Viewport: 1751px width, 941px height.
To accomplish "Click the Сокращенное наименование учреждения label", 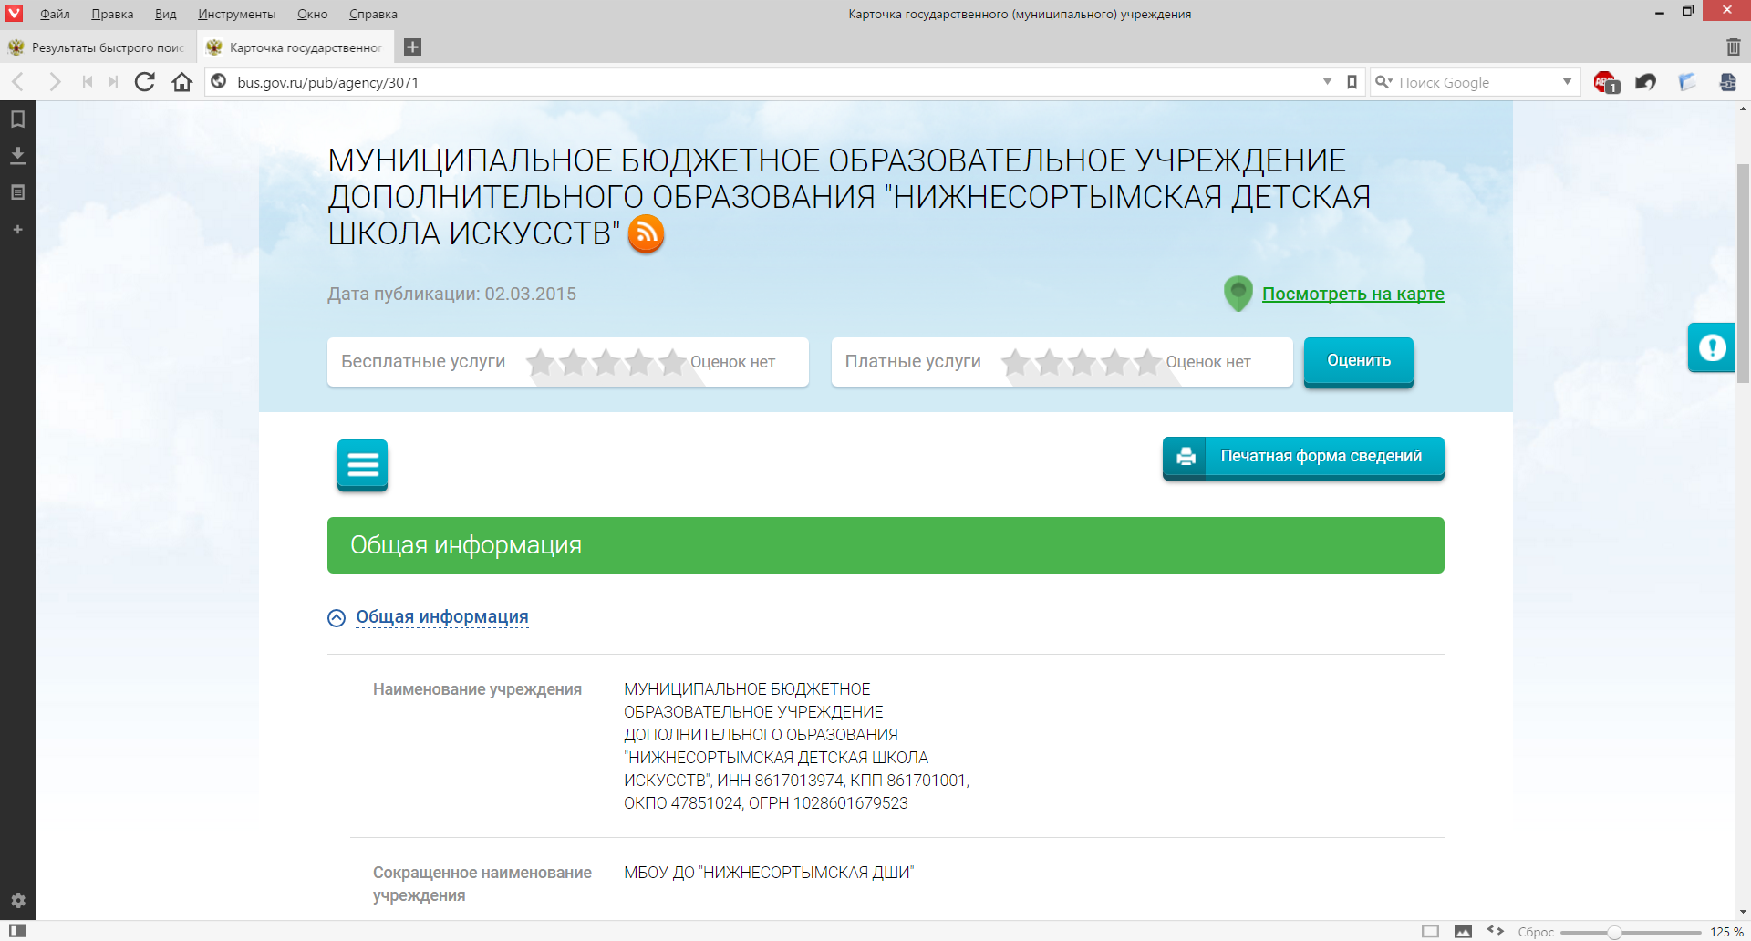I will 482,884.
